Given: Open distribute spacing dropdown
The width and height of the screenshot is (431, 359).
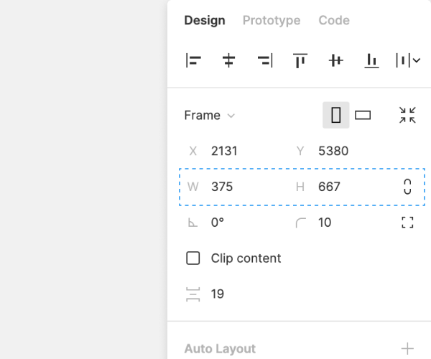Looking at the screenshot, I should tap(407, 61).
